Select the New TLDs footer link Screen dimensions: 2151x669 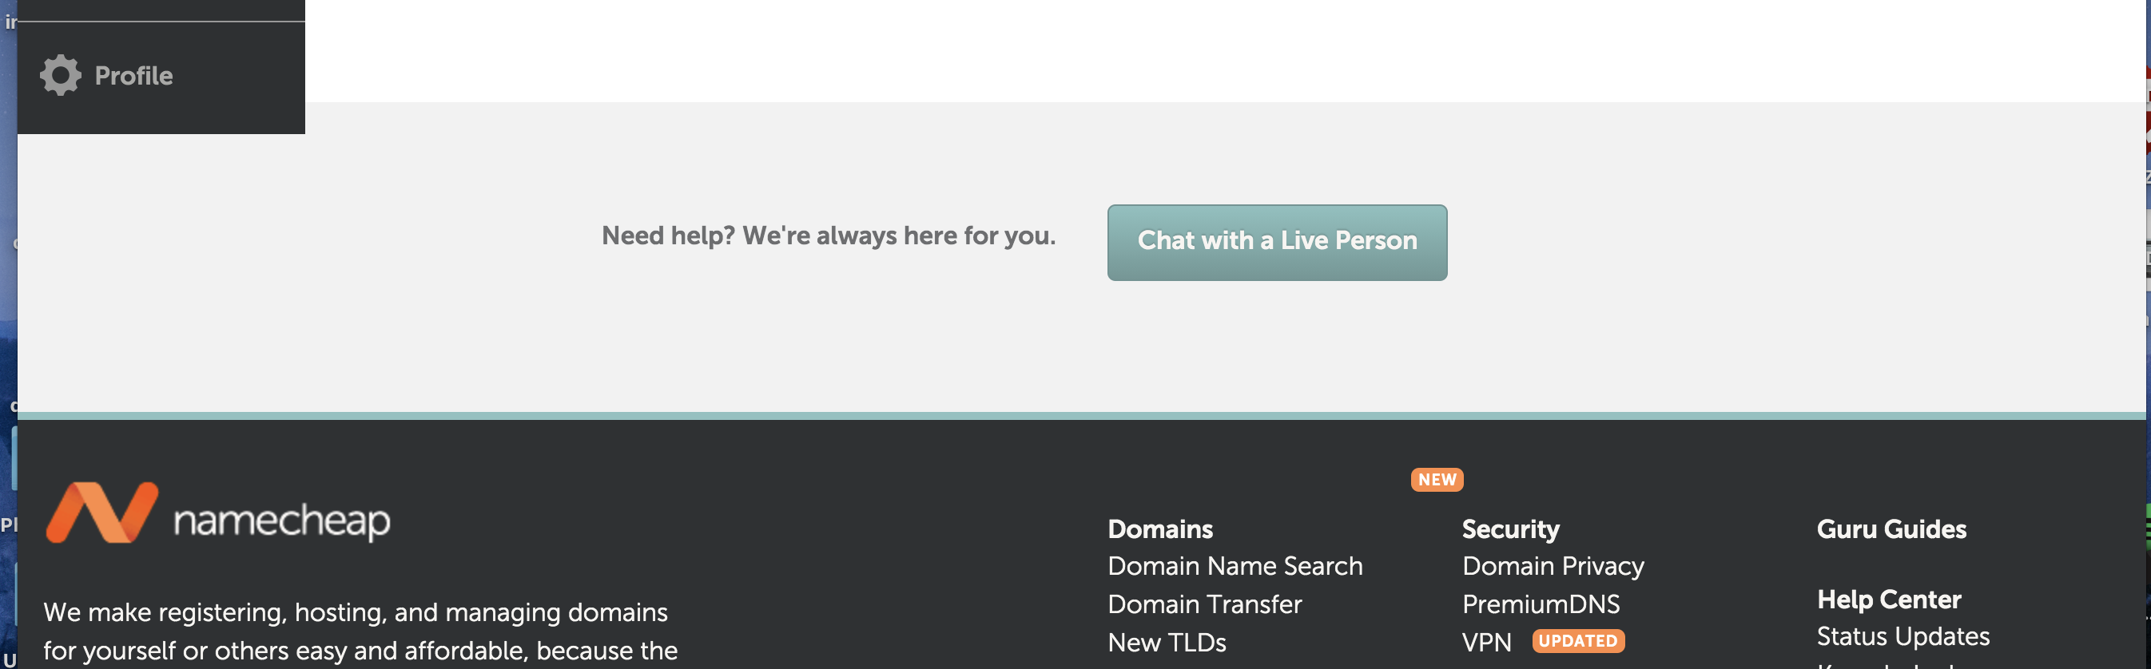click(1167, 643)
